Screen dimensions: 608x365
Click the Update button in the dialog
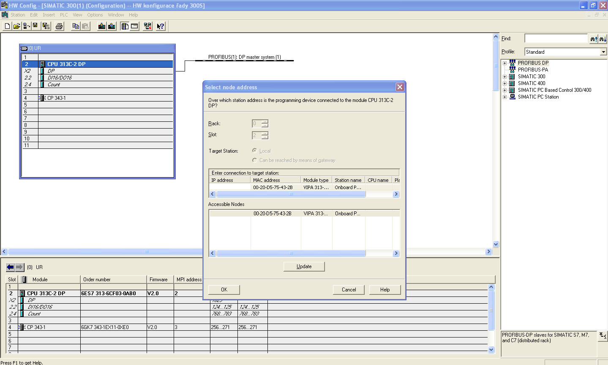[304, 266]
